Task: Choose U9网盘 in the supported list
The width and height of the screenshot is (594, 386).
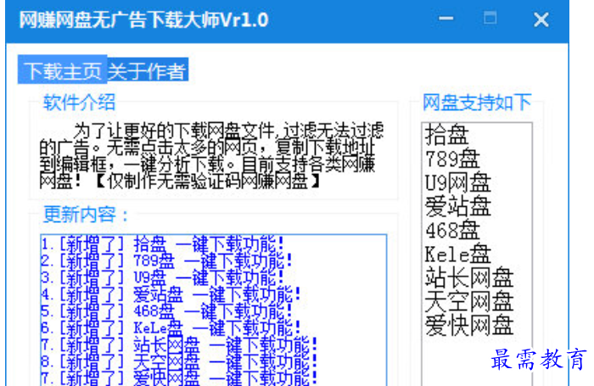Action: point(458,182)
